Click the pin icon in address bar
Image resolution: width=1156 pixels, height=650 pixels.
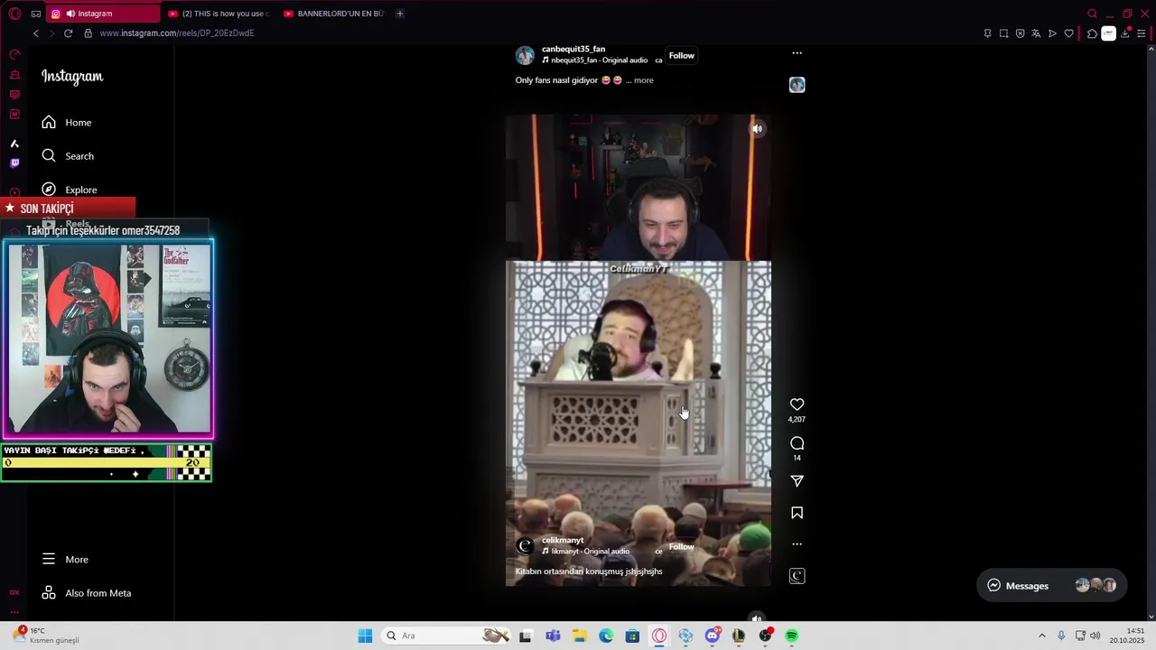coord(987,33)
